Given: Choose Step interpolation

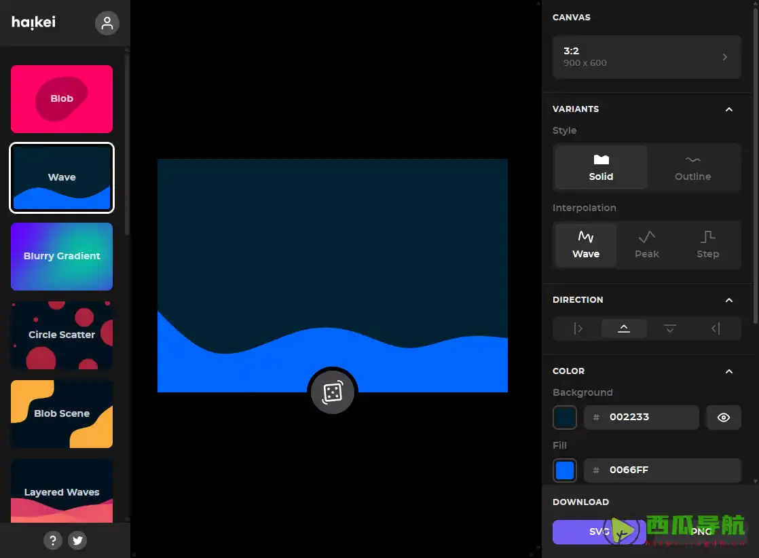Looking at the screenshot, I should point(707,244).
